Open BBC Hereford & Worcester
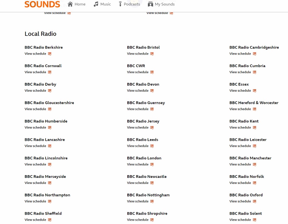Screen dimensions: 288x224 click(254, 103)
